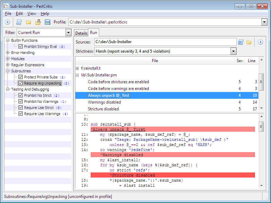Click code line 17 'no strict refs'

point(130,170)
